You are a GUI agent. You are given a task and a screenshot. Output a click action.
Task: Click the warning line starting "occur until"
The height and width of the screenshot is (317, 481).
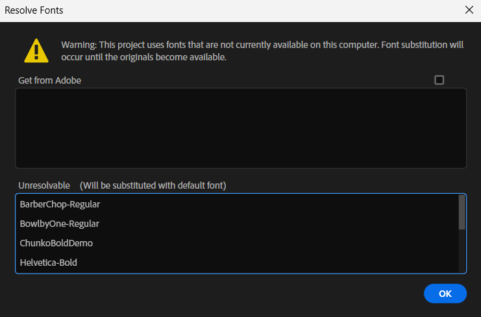143,57
